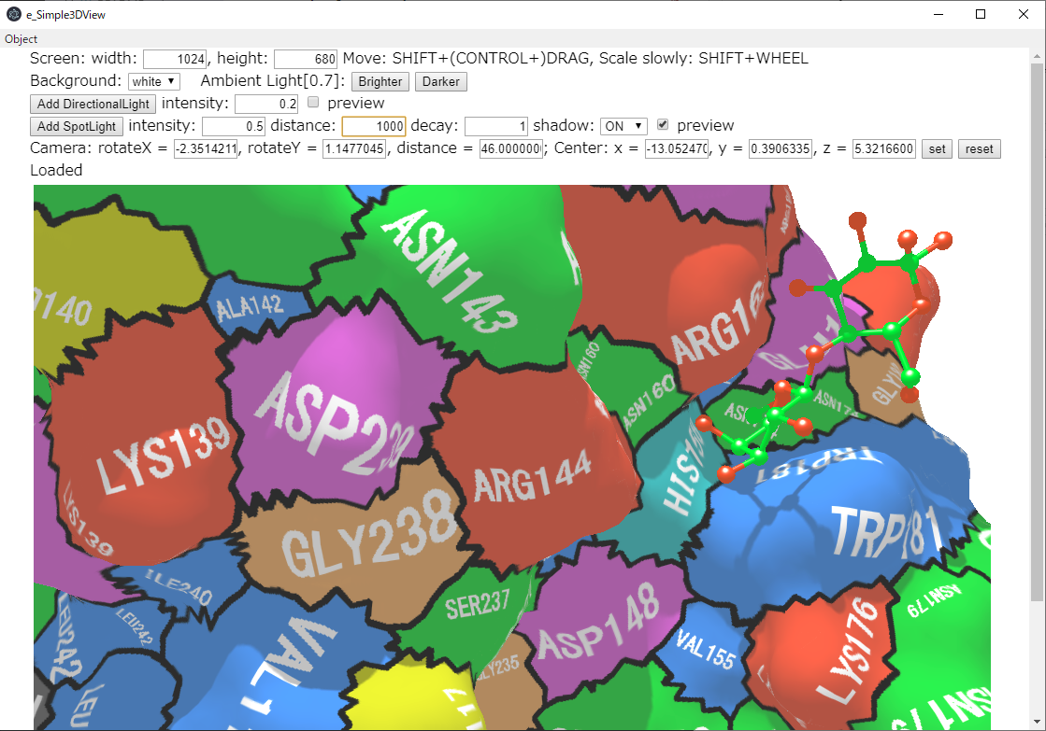Click the screen height input field
This screenshot has width=1046, height=731.
(306, 60)
